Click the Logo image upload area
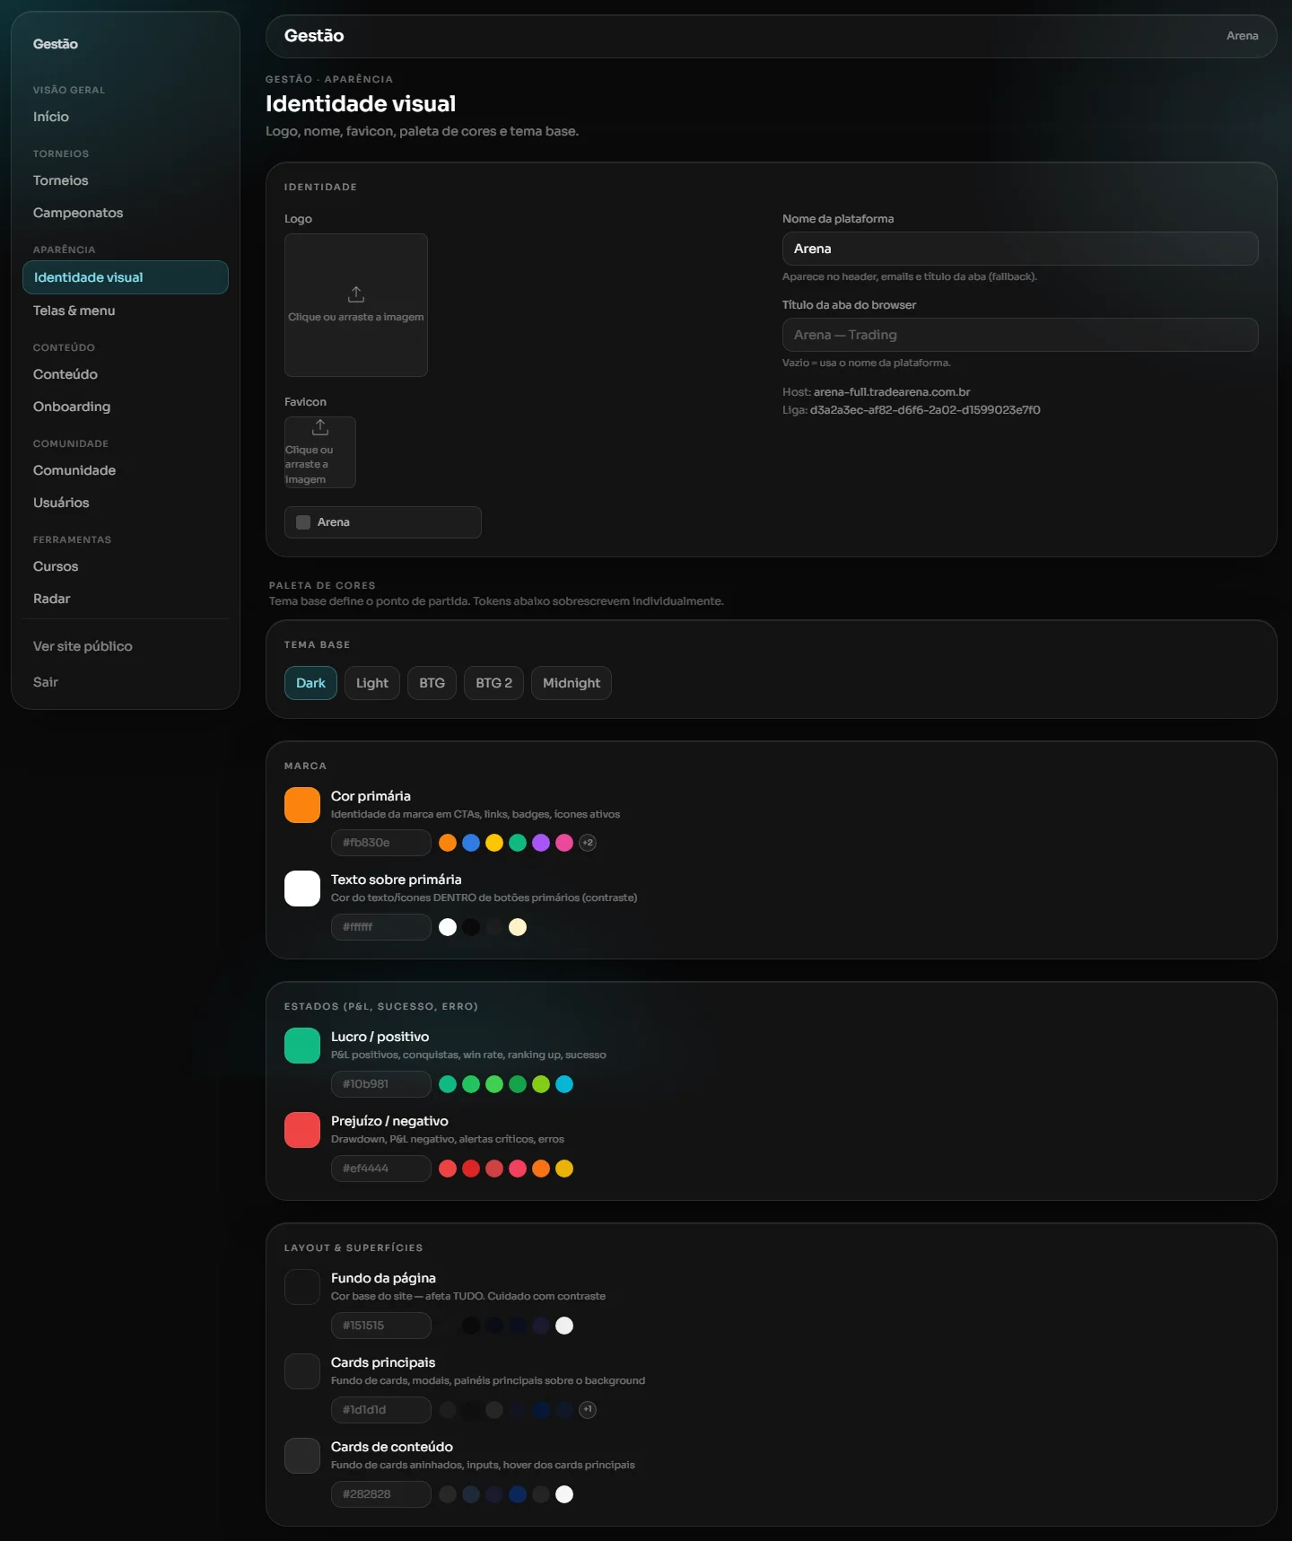Image resolution: width=1292 pixels, height=1541 pixels. pyautogui.click(x=356, y=305)
